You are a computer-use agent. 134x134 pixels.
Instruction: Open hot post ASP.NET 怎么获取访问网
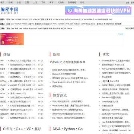(20, 85)
